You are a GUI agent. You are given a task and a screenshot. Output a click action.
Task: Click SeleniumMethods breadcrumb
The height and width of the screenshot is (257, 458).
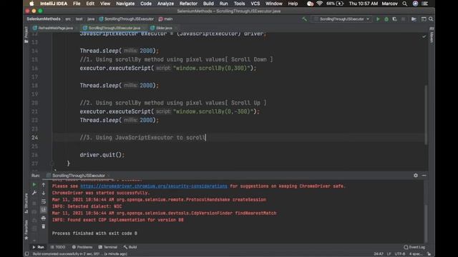tap(44, 19)
